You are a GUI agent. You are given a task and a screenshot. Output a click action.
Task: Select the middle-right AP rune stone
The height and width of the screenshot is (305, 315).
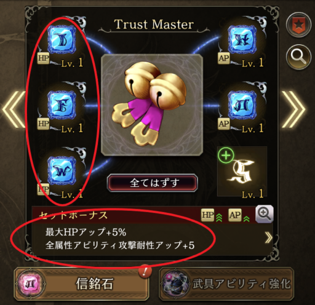click(x=242, y=105)
